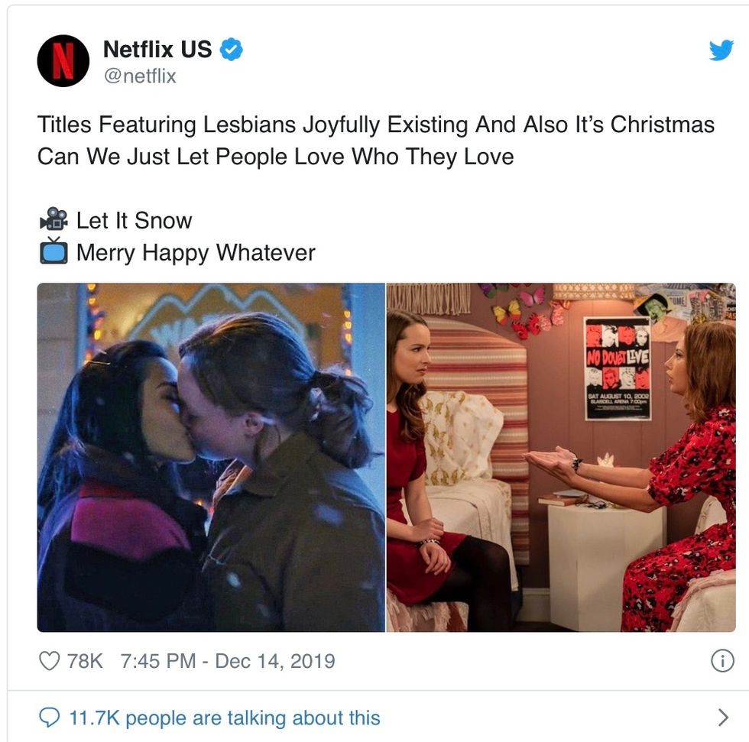
Task: Open the Let It Snow kiss photo
Action: coord(211,458)
